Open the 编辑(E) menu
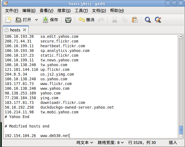The width and height of the screenshot is (185, 147). [x=29, y=11]
